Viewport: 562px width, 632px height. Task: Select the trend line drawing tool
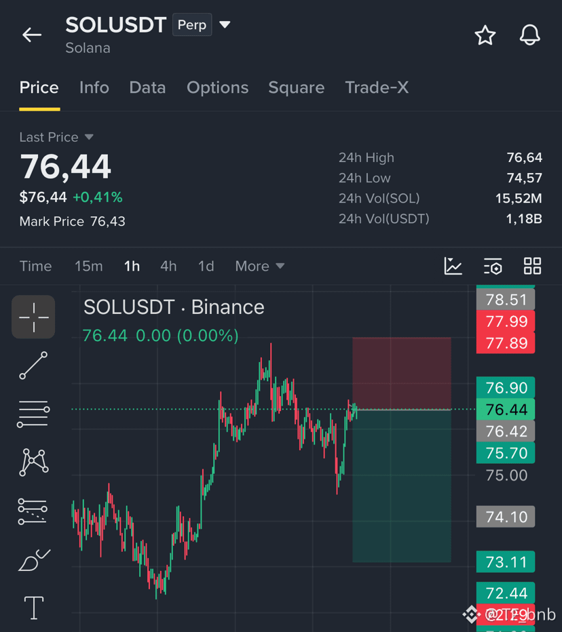[x=33, y=366]
